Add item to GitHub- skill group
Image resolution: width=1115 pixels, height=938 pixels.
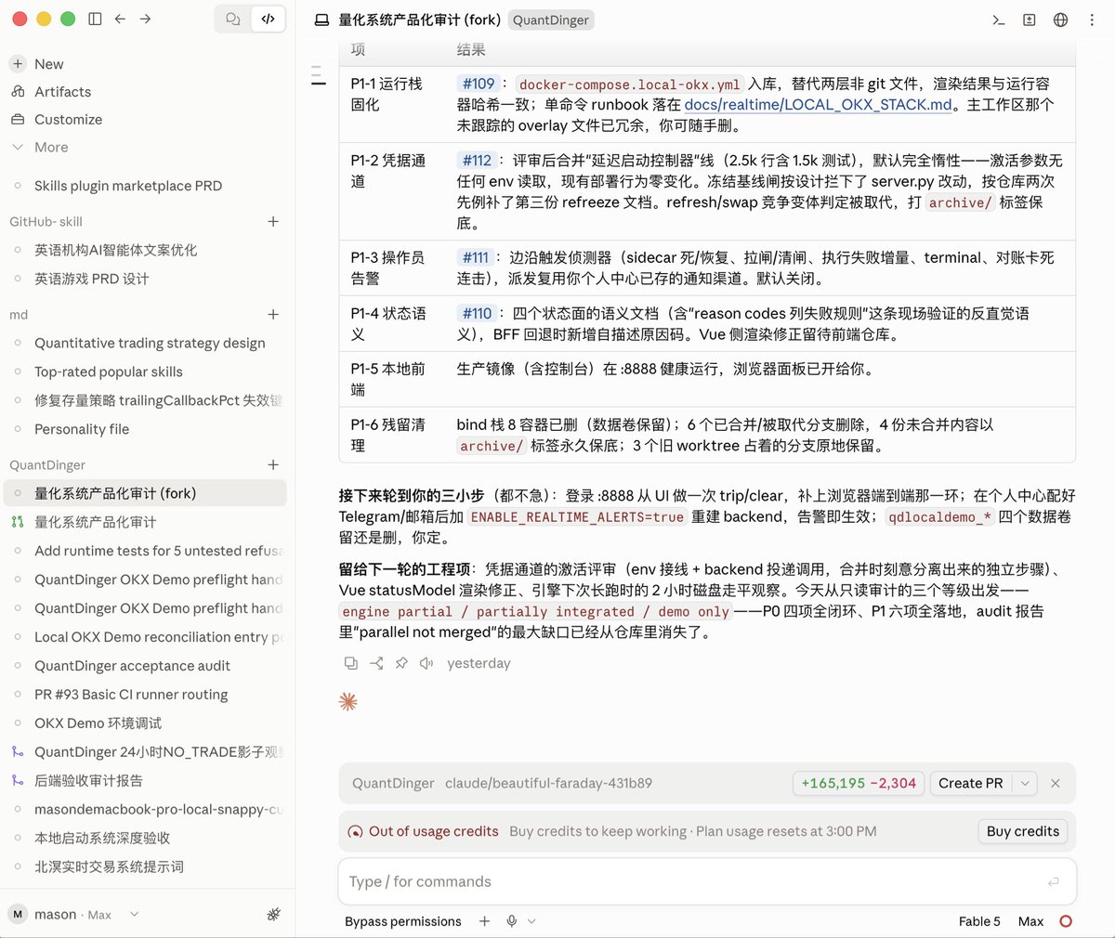(x=273, y=221)
